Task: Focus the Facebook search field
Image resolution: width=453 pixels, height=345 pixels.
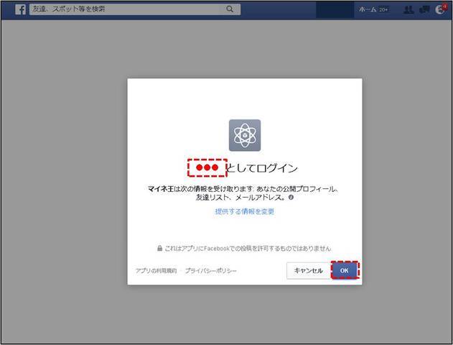Action: pos(135,9)
